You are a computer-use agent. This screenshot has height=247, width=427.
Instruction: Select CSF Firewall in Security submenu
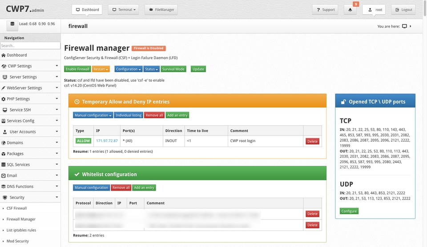[16, 208]
